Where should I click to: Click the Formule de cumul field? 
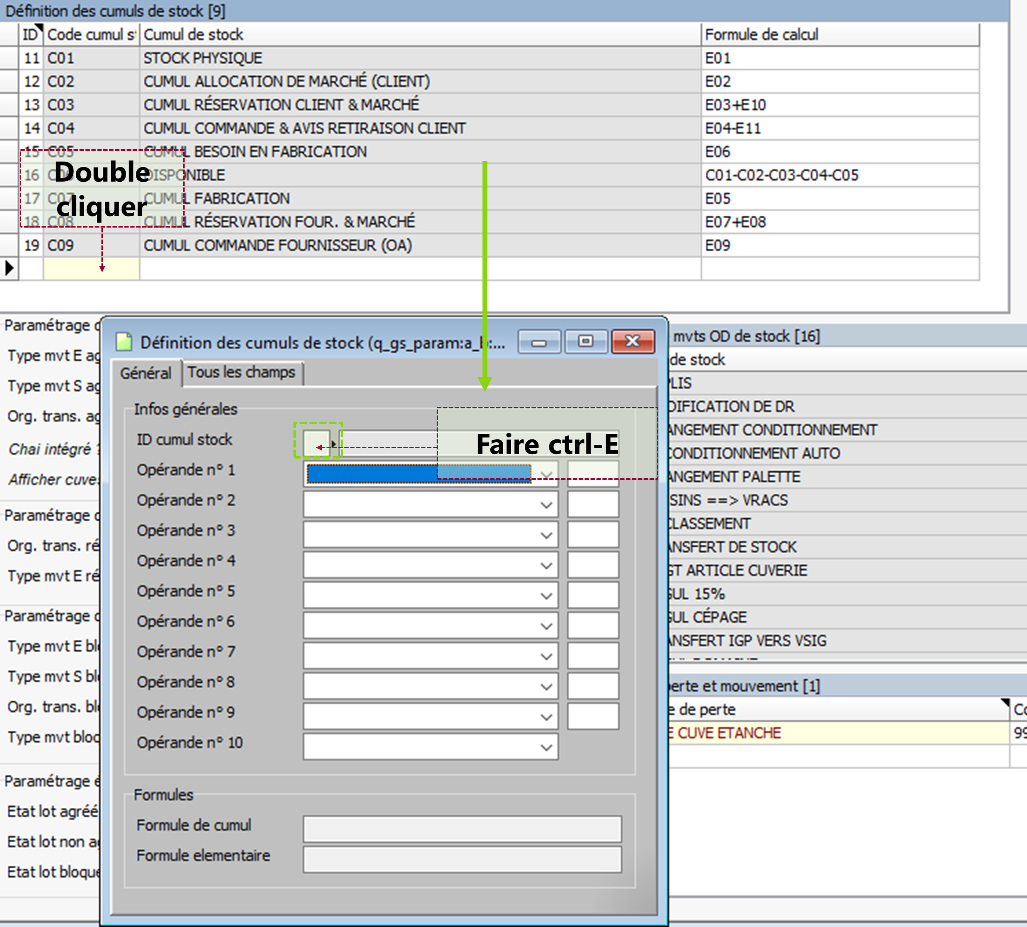(462, 828)
